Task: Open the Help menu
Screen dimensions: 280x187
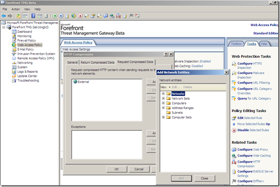Action: pyautogui.click(x=37, y=9)
